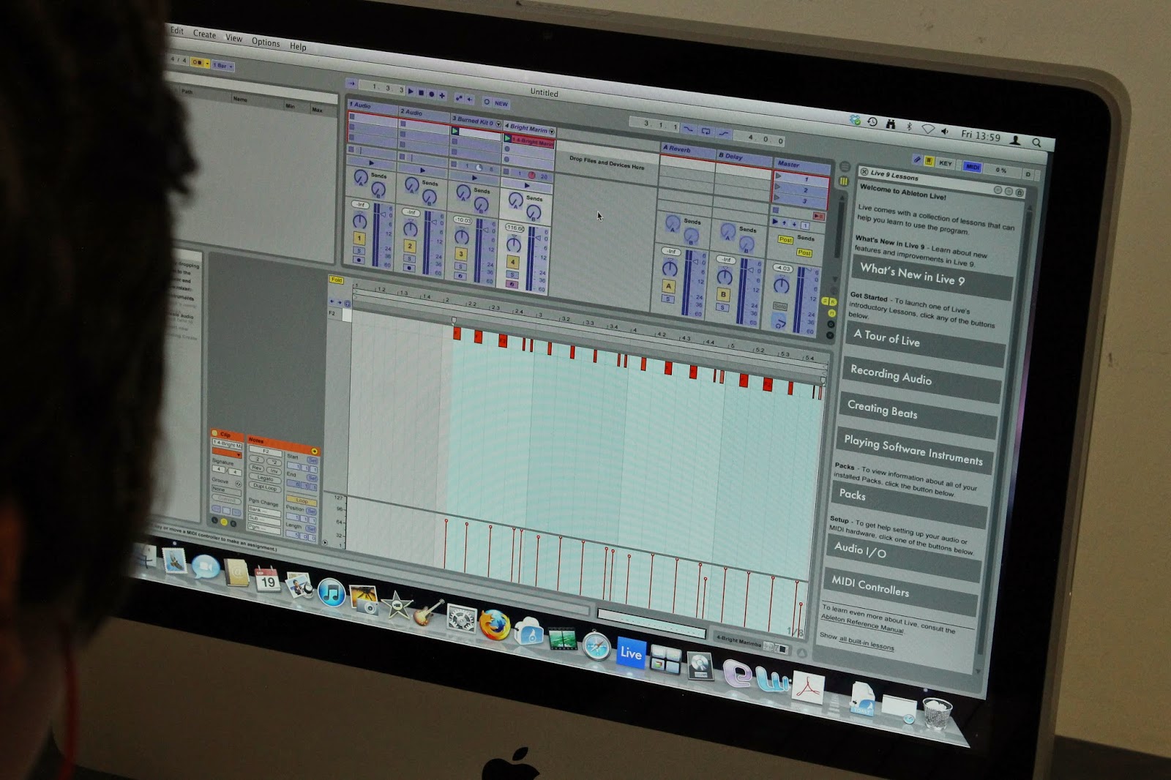Viewport: 1171px width, 780px height.
Task: Toggle the Punch-Out switch
Action: [723, 134]
